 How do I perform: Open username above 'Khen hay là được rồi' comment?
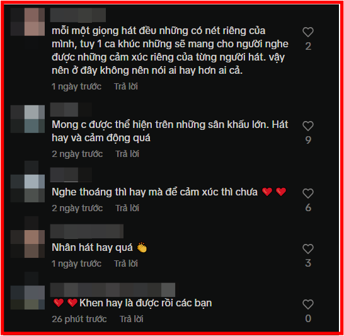click(113, 290)
